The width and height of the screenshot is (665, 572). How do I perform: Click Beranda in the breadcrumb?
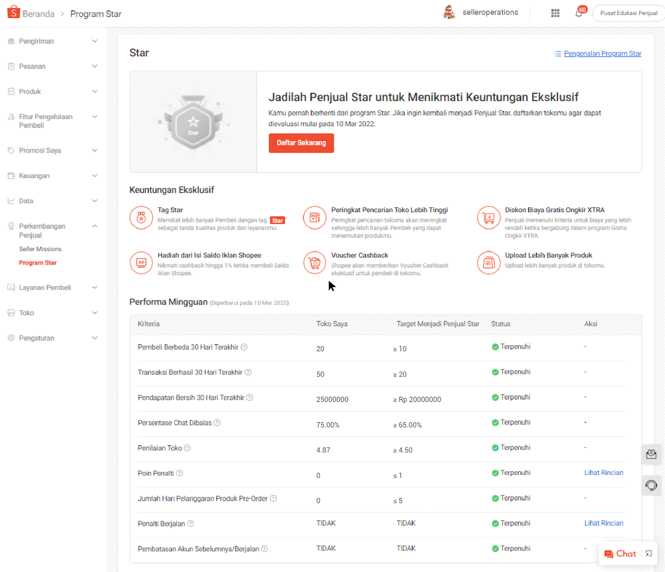click(38, 14)
